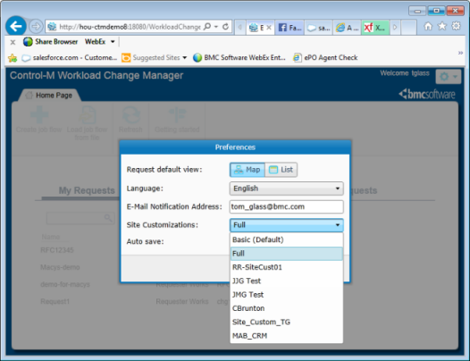Open the user settings gear menu
This screenshot has width=470, height=361.
coord(449,77)
